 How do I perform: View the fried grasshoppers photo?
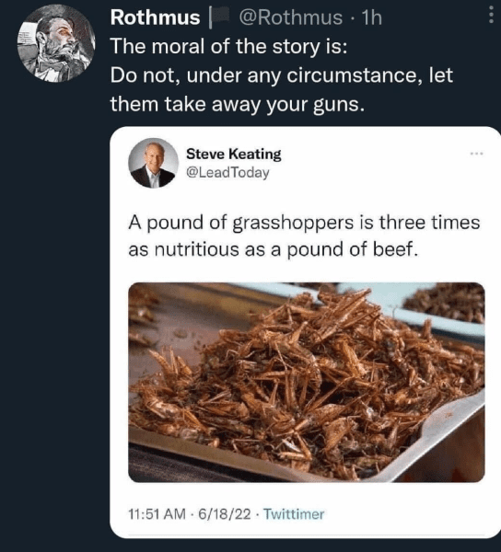[307, 383]
